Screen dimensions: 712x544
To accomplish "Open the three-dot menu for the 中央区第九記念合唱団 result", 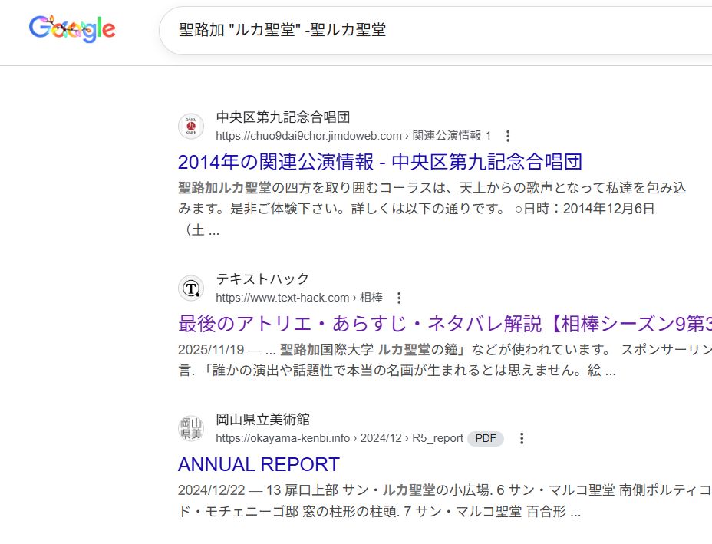I will (x=508, y=136).
